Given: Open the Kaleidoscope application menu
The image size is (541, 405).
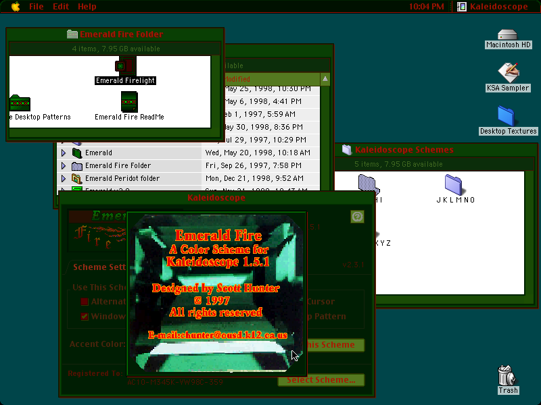Looking at the screenshot, I should (492, 7).
